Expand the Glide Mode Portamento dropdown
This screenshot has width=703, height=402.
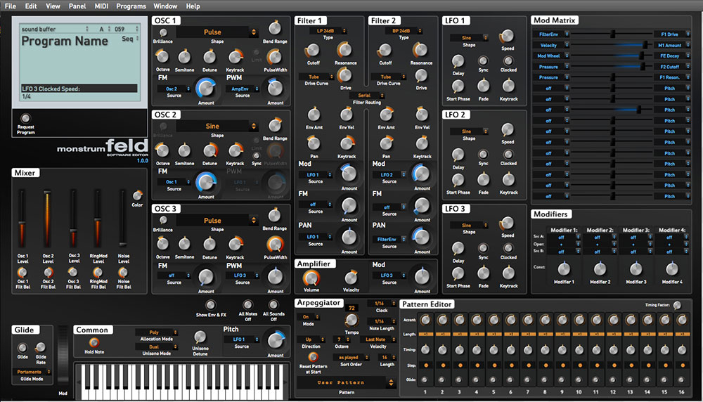pos(32,371)
